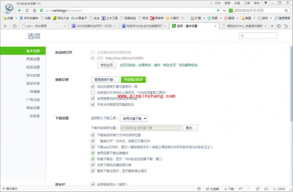Image resolution: width=293 pixels, height=192 pixels.
Task: Toggle the 下载apk文件时 install-to-phone checkbox
Action: tap(93, 147)
